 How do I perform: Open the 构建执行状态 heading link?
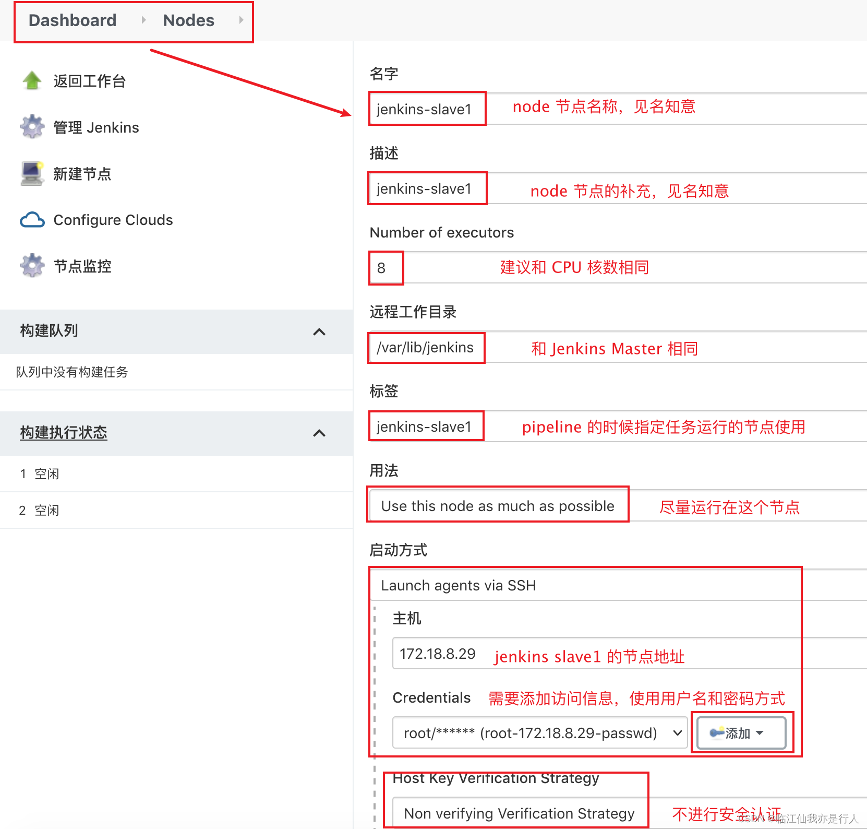click(x=64, y=432)
